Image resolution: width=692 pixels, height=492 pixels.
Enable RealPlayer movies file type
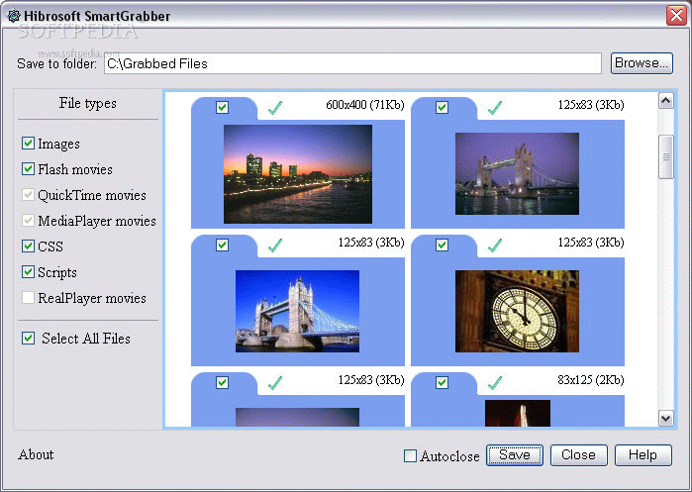click(29, 297)
